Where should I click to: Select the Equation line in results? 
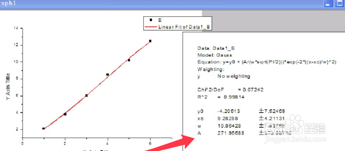(267, 62)
